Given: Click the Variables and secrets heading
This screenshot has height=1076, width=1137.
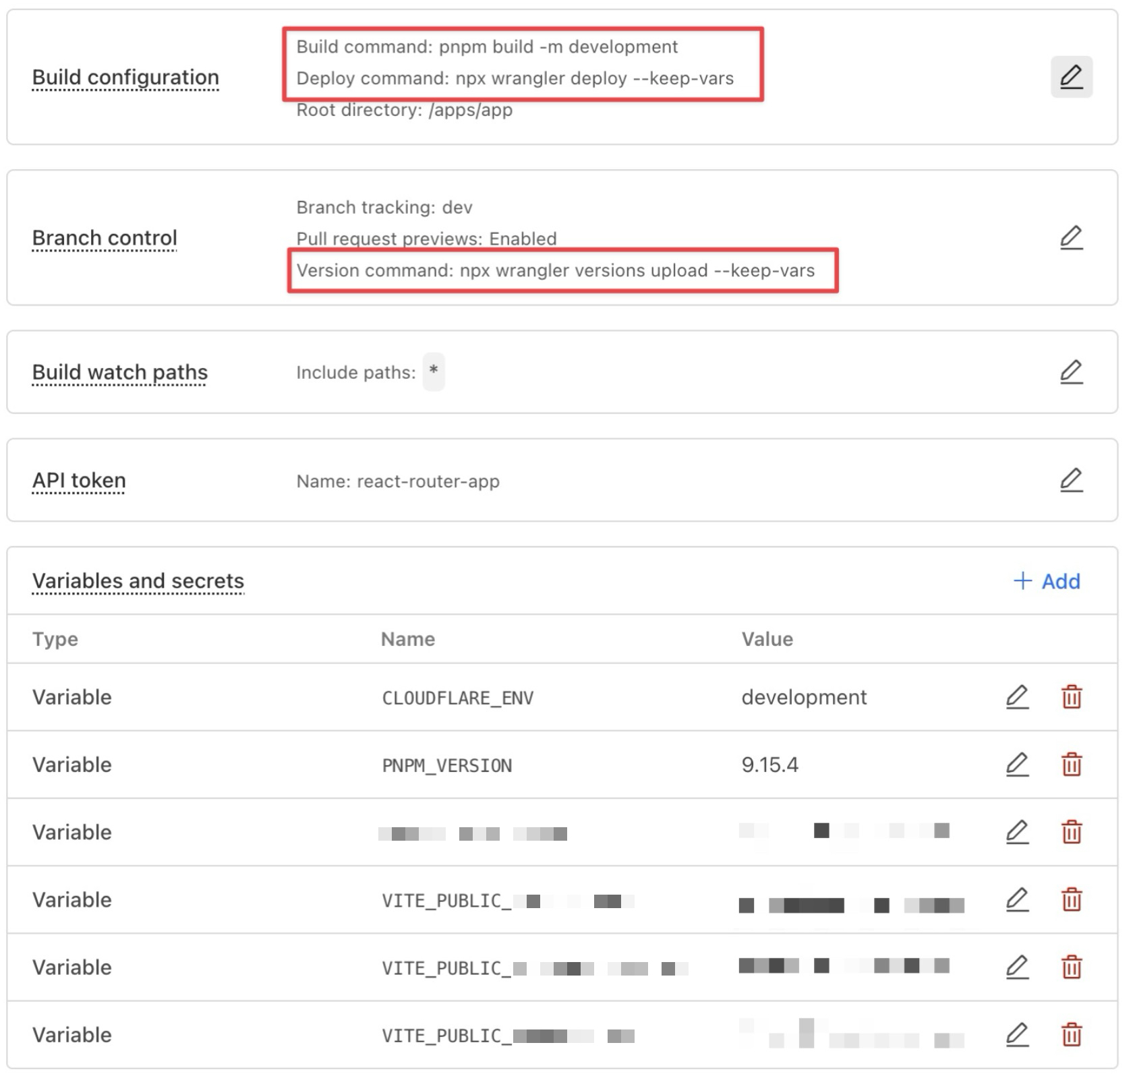Looking at the screenshot, I should [138, 581].
